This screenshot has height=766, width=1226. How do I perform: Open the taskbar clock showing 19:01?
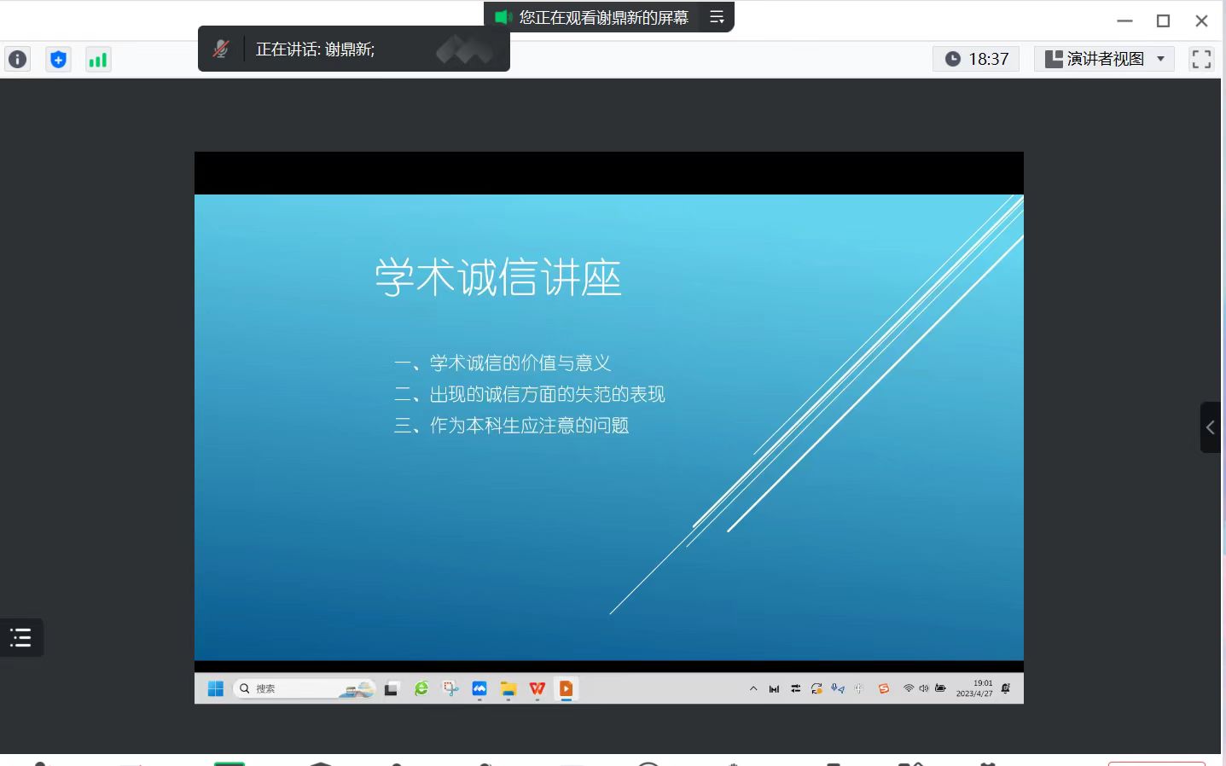click(974, 688)
